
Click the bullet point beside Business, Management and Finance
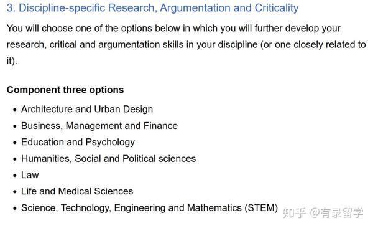pos(15,126)
